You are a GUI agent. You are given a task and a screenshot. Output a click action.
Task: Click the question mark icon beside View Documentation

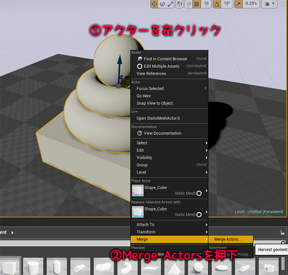139,133
